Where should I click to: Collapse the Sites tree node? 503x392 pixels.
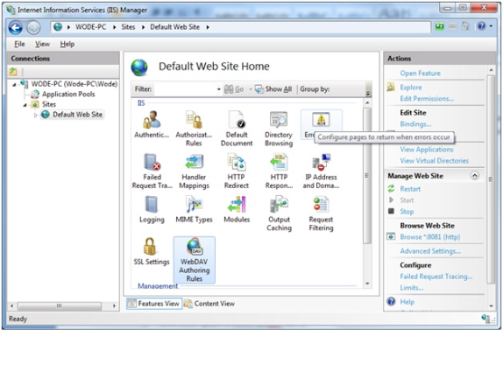[25, 105]
